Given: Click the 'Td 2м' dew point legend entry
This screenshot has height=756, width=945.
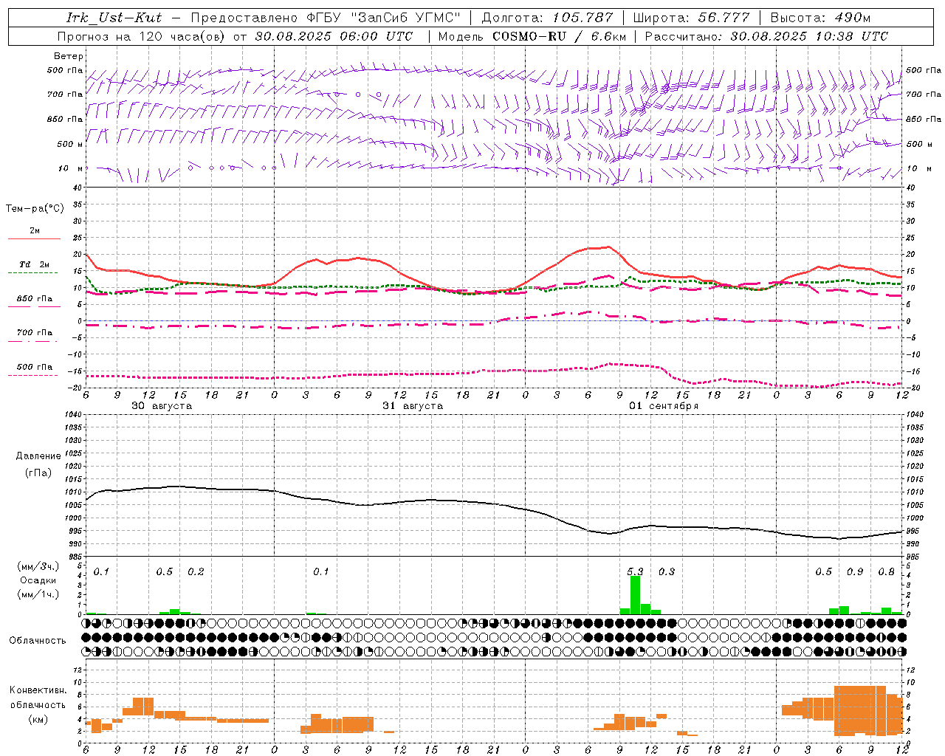Looking at the screenshot, I should 35,264.
